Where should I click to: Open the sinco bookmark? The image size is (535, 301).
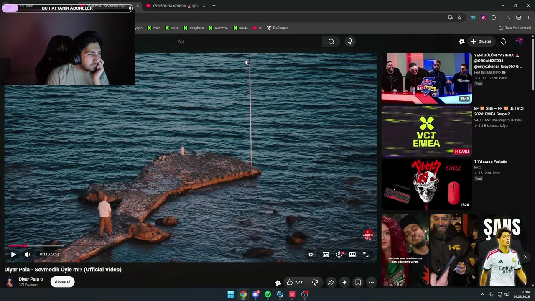coord(172,28)
